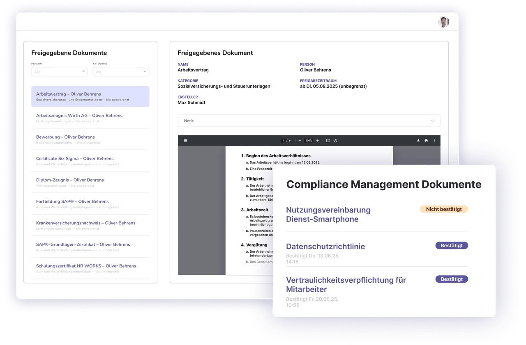Download the PDF document
Viewport: 526px width, 345px height.
point(418,141)
